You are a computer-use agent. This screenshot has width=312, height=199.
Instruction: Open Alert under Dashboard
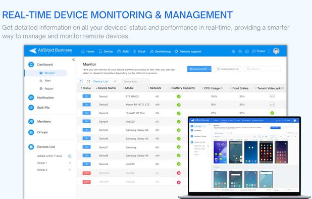(45, 81)
